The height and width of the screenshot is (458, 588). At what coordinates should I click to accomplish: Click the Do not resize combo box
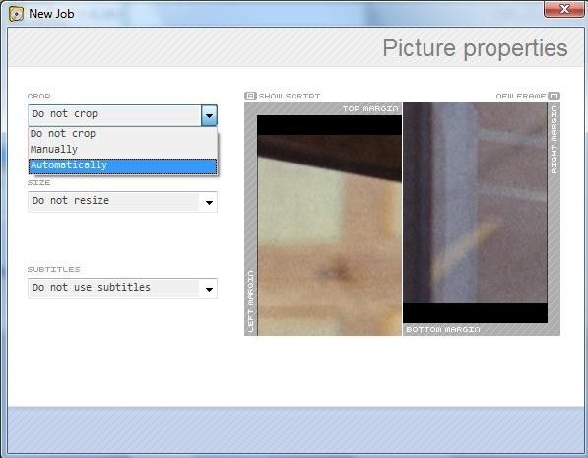click(122, 202)
